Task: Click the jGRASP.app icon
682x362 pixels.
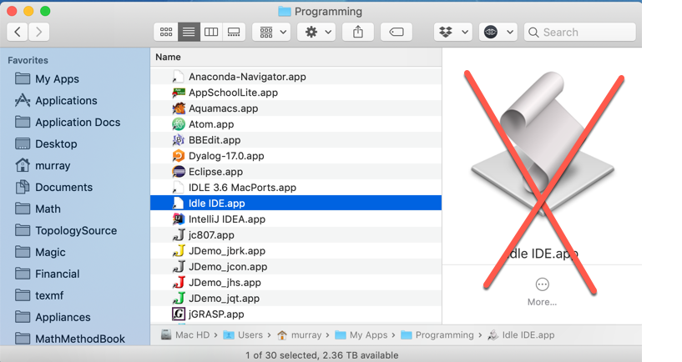Action: pos(179,314)
